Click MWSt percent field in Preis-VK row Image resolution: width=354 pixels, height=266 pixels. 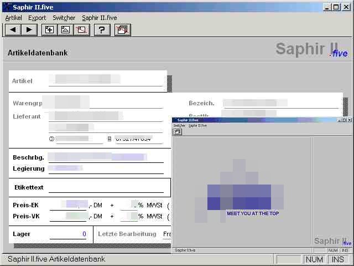tap(129, 216)
